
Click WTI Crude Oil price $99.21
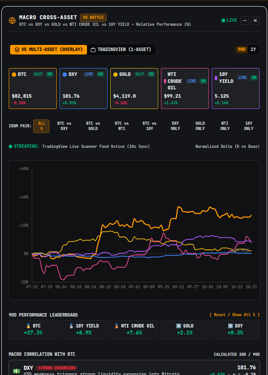[172, 96]
